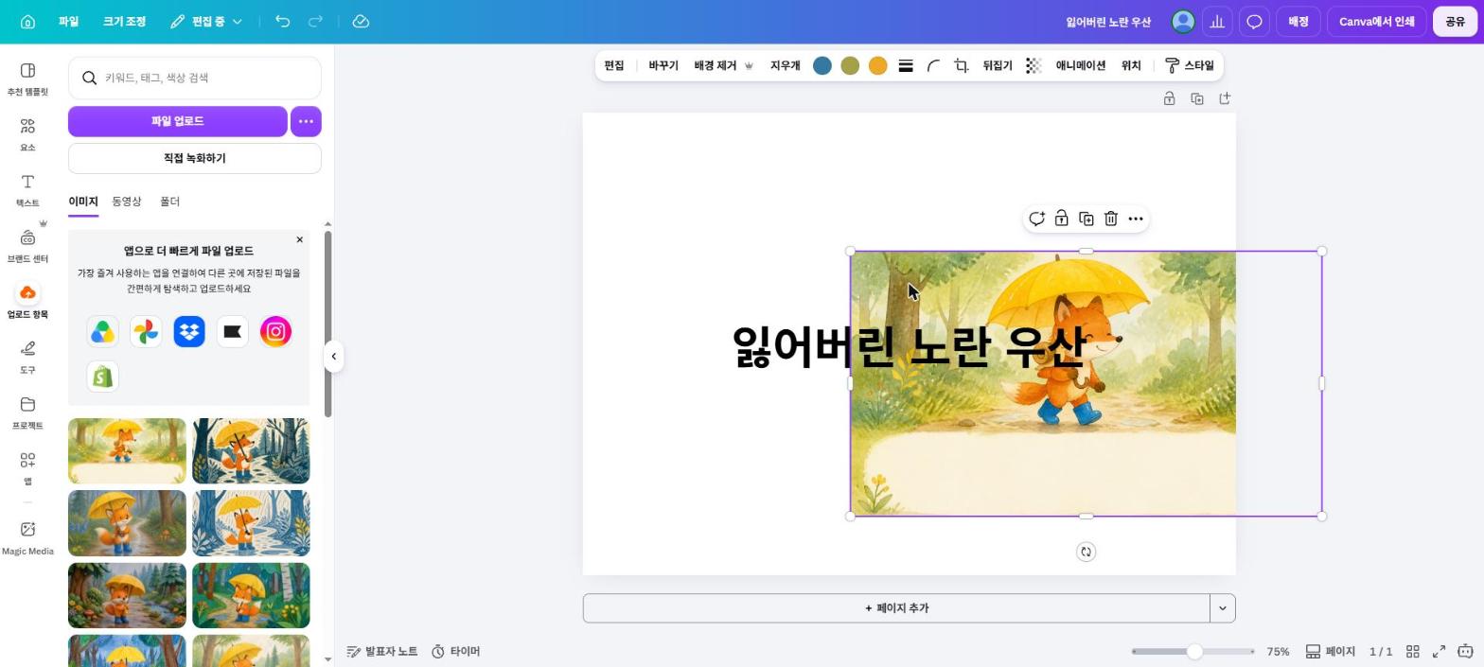Click 직접 녹화하기 button

[x=194, y=158]
